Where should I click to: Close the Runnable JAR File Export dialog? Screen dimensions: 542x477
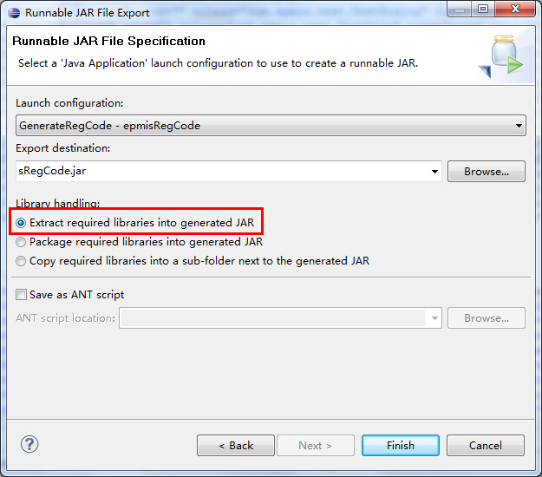tap(513, 10)
